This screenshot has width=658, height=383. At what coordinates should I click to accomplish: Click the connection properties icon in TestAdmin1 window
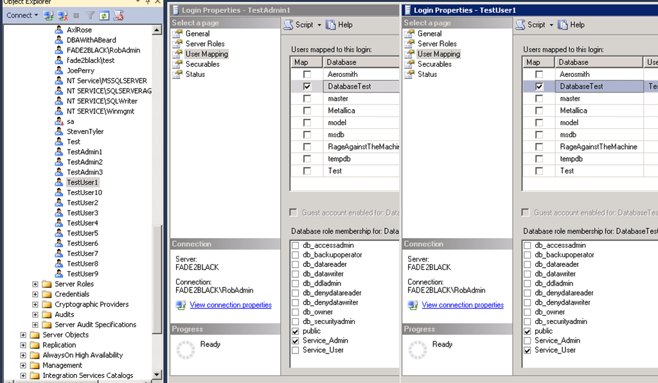[x=181, y=305]
